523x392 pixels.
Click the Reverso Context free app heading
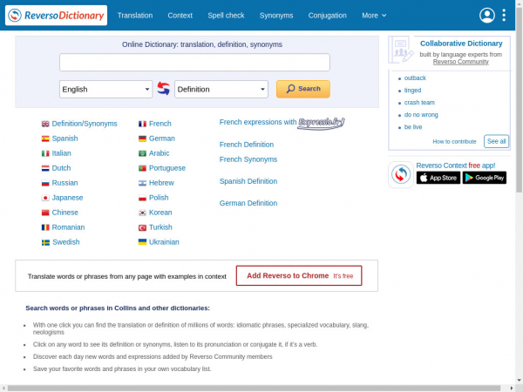[x=456, y=166]
